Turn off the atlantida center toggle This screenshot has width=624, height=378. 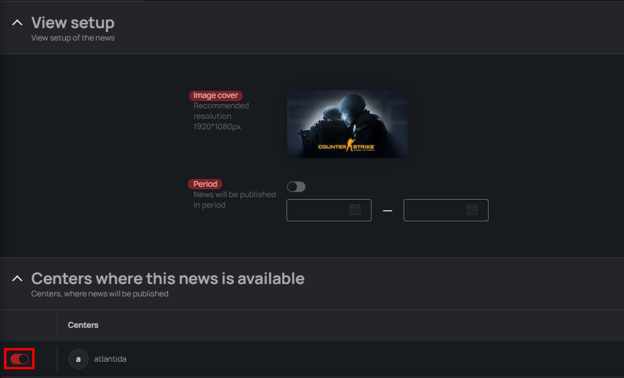pos(20,359)
